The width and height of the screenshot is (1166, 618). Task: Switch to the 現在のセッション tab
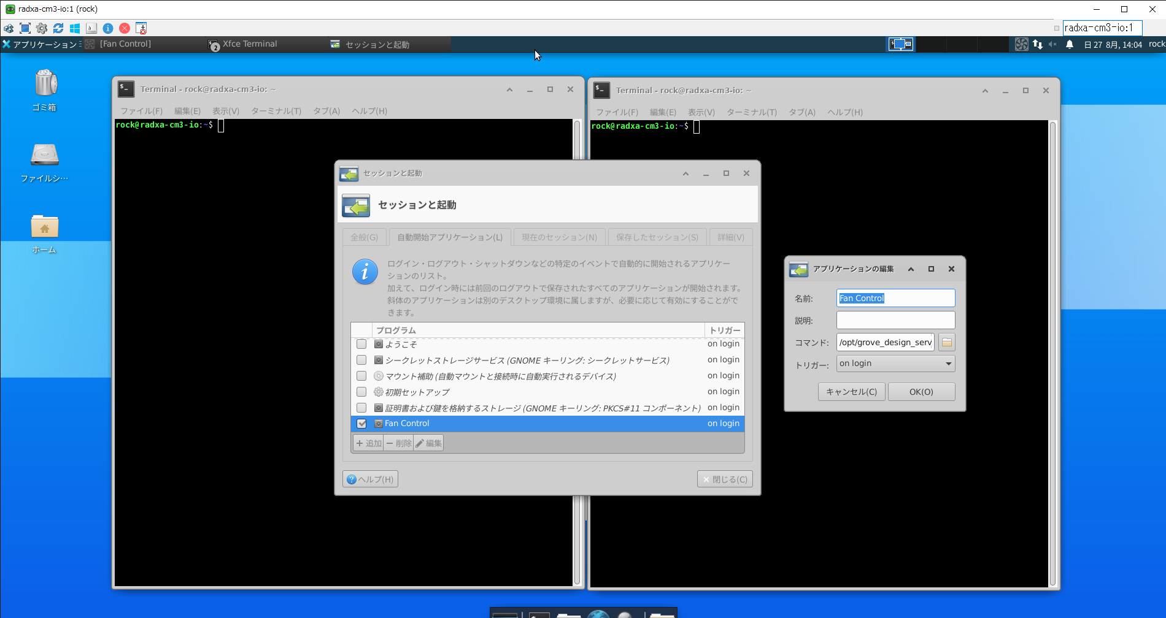(558, 237)
